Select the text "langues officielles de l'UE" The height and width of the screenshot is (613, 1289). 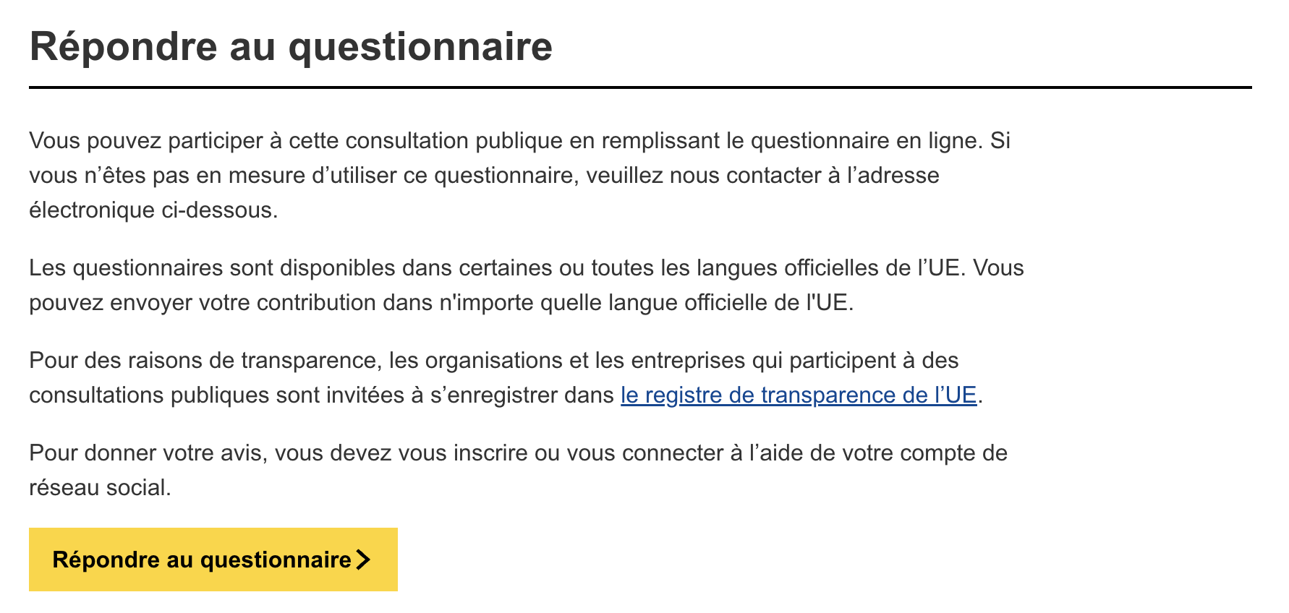(x=828, y=267)
